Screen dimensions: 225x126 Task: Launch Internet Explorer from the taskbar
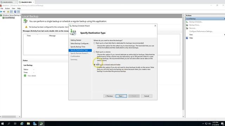pyautogui.click(x=22, y=124)
